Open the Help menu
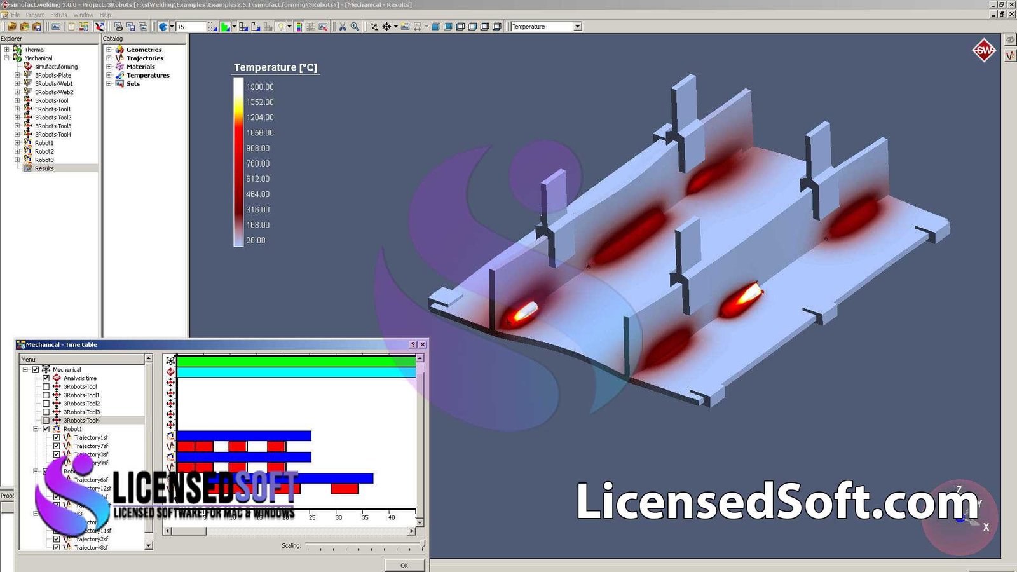1017x572 pixels. [105, 15]
